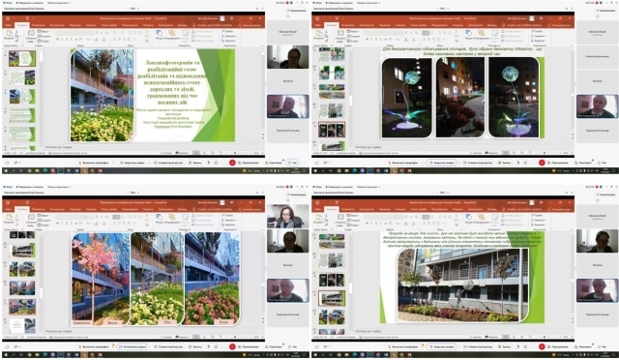Click red end-meeting icon in title-slide window
The height and width of the screenshot is (360, 619).
coord(232,163)
